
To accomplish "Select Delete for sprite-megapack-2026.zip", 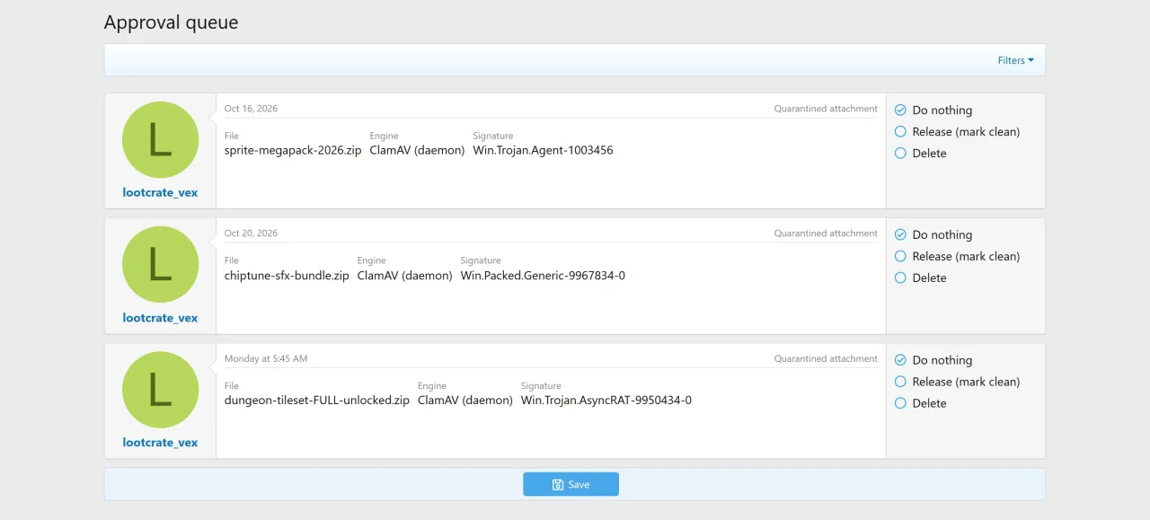I will pos(921,154).
